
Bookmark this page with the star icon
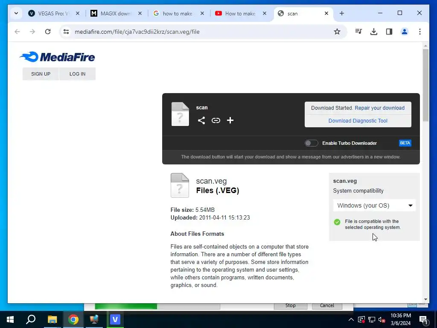pos(337,32)
